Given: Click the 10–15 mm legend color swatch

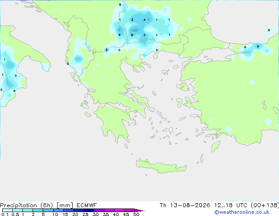Looking at the screenshot, I should (x=59, y=210).
